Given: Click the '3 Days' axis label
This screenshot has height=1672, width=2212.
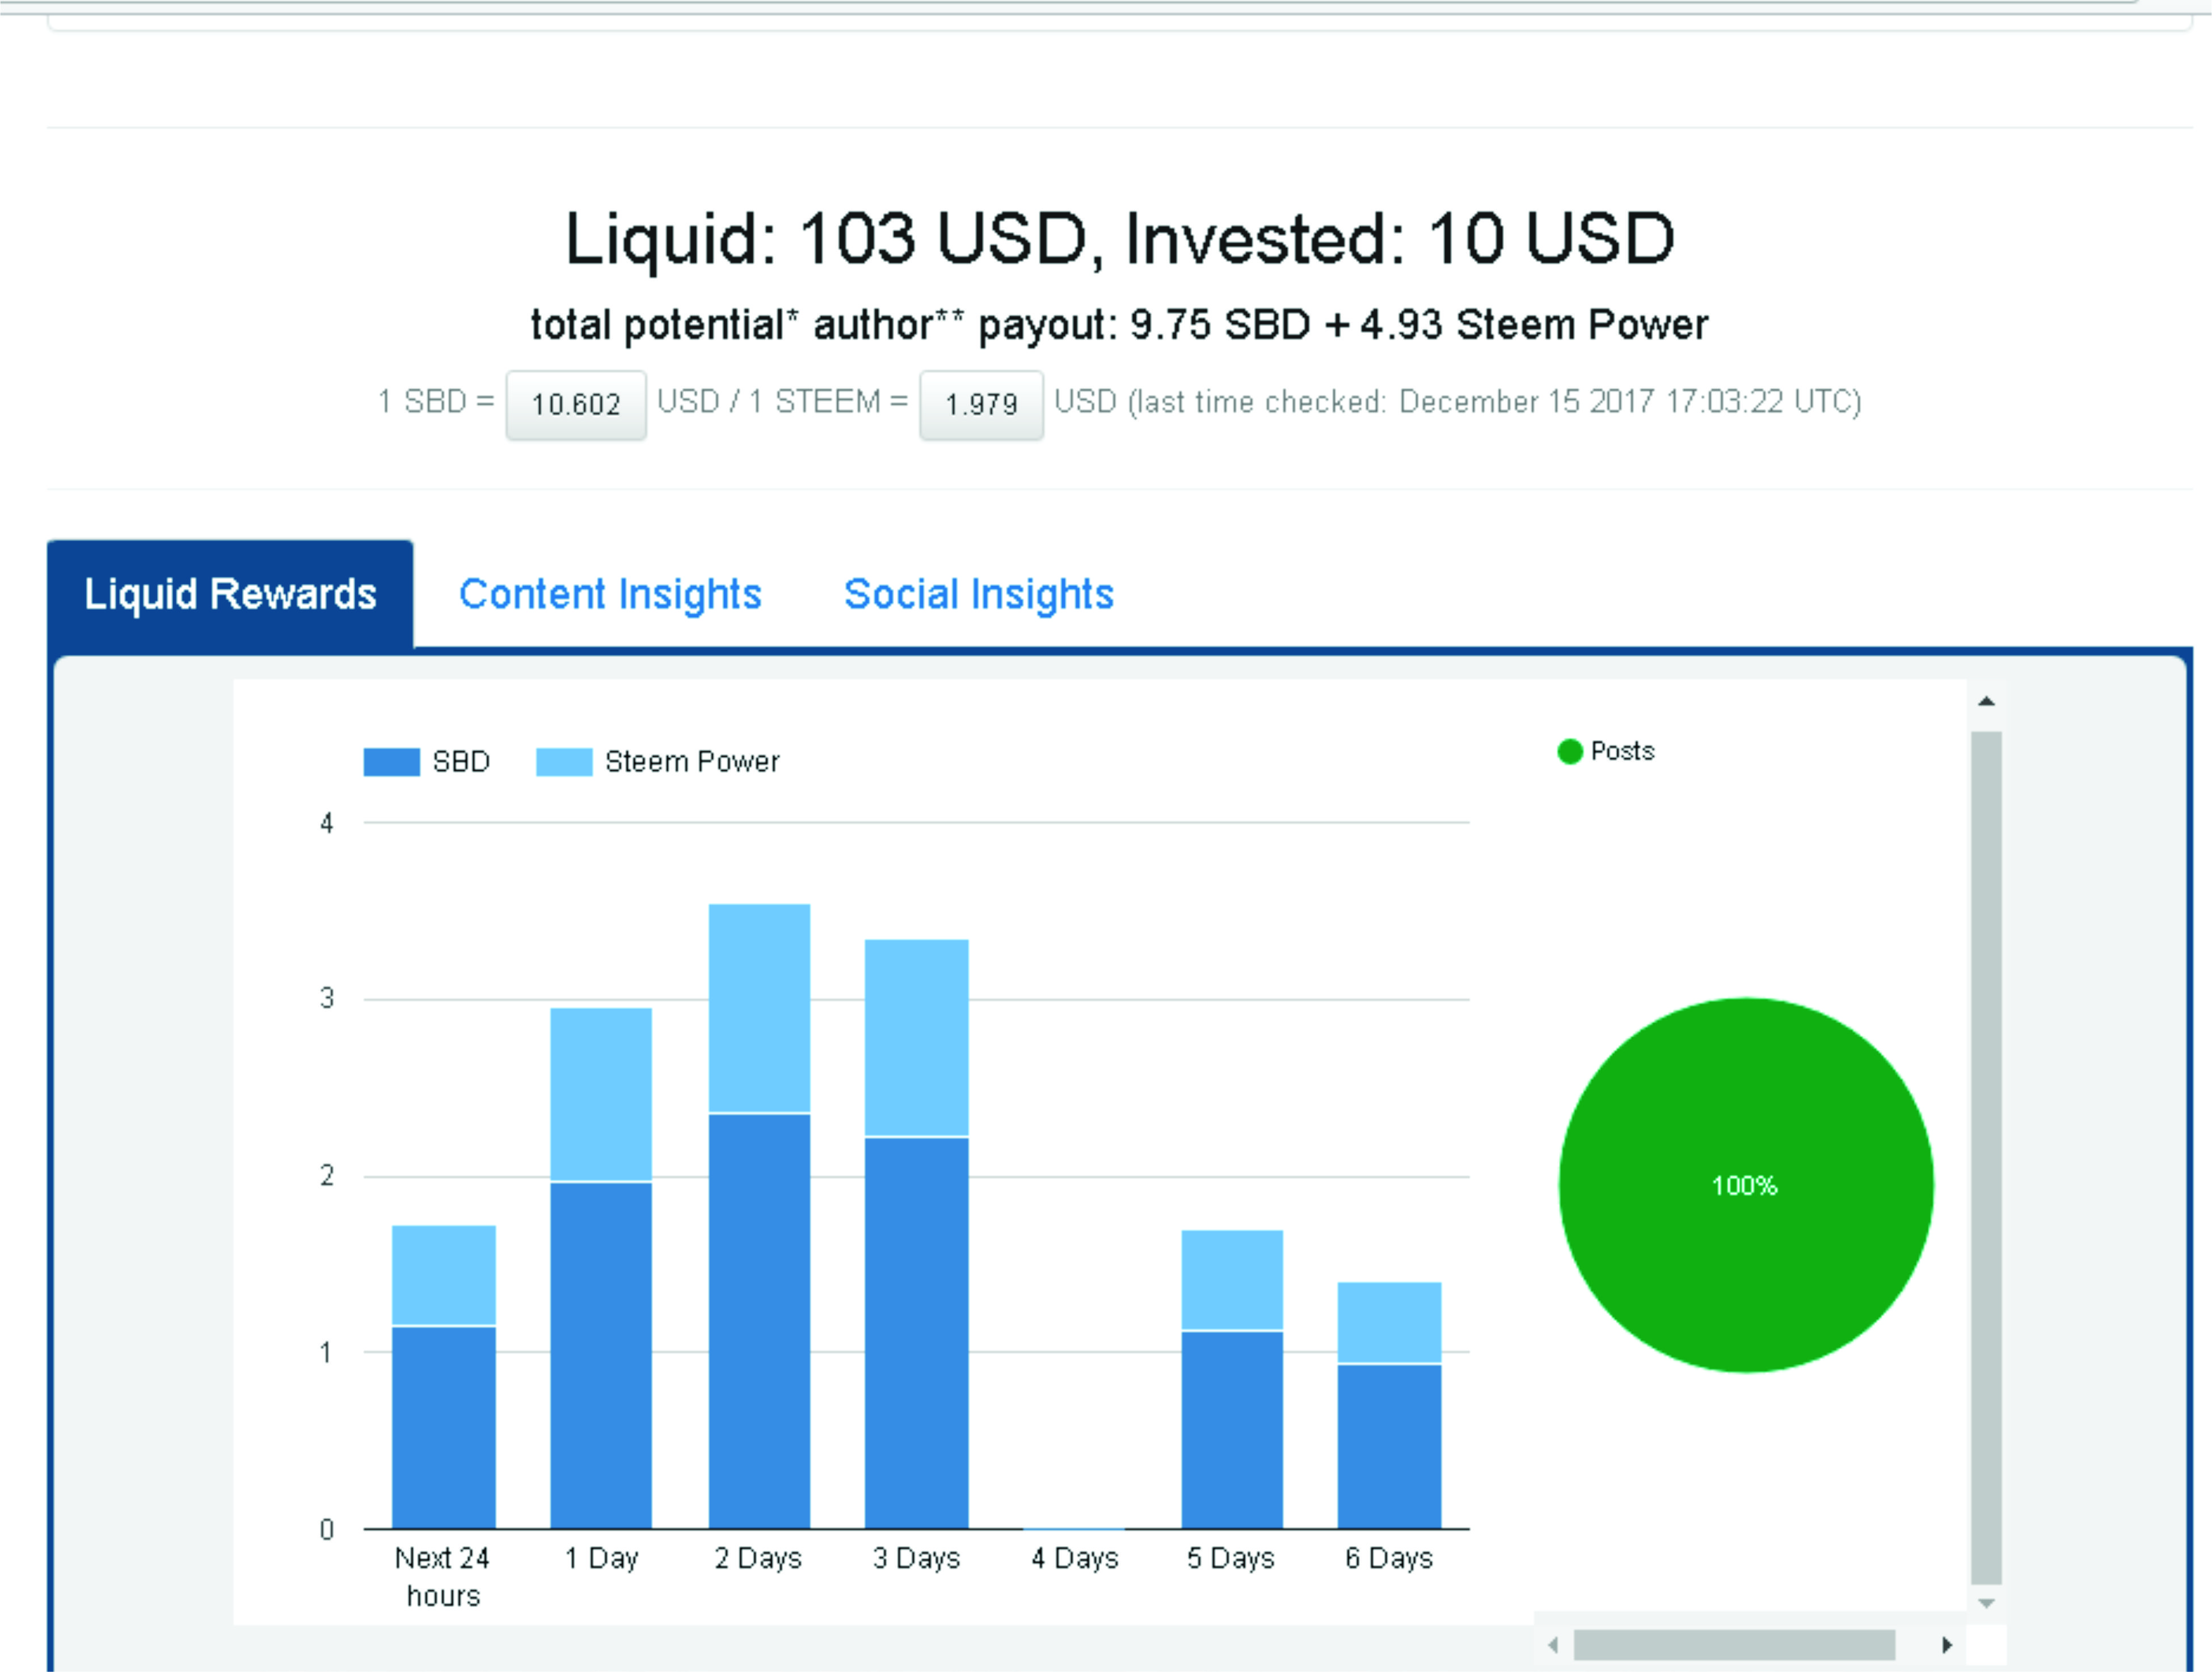Looking at the screenshot, I should pos(916,1558).
